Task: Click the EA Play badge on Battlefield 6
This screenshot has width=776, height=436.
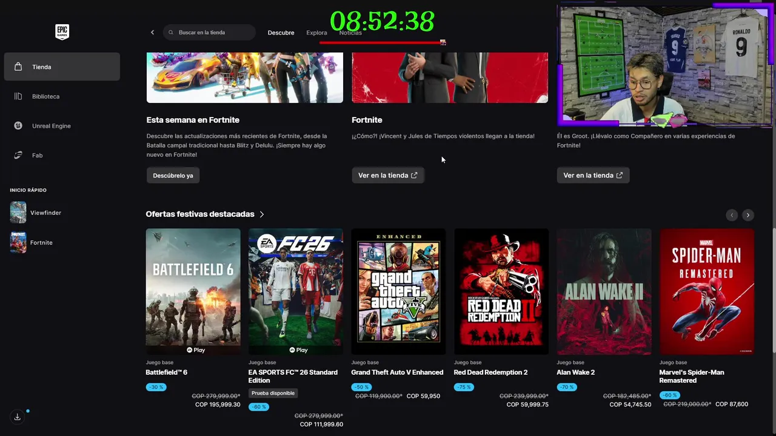Action: [x=196, y=350]
